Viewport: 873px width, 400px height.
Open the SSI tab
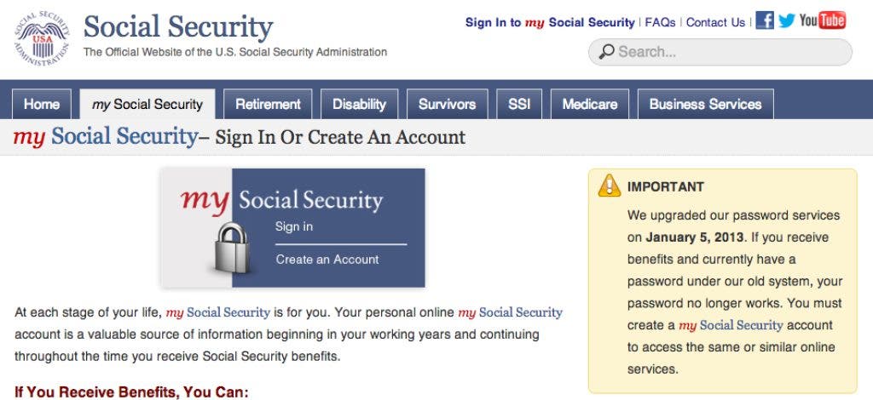(519, 105)
